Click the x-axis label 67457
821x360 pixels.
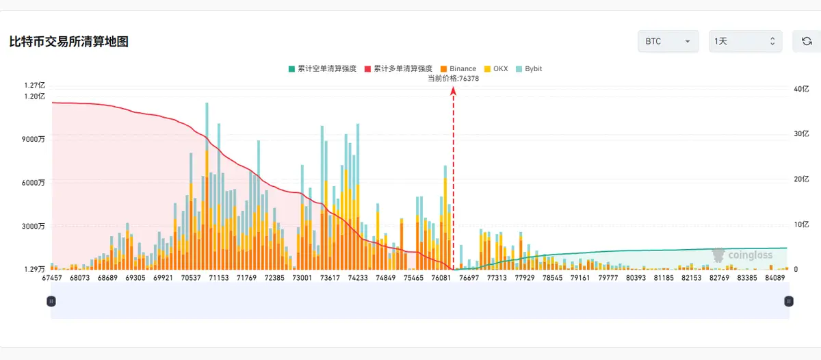click(52, 278)
